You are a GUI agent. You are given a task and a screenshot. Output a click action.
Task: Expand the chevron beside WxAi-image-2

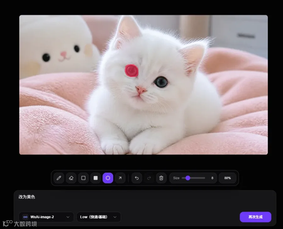(x=68, y=217)
